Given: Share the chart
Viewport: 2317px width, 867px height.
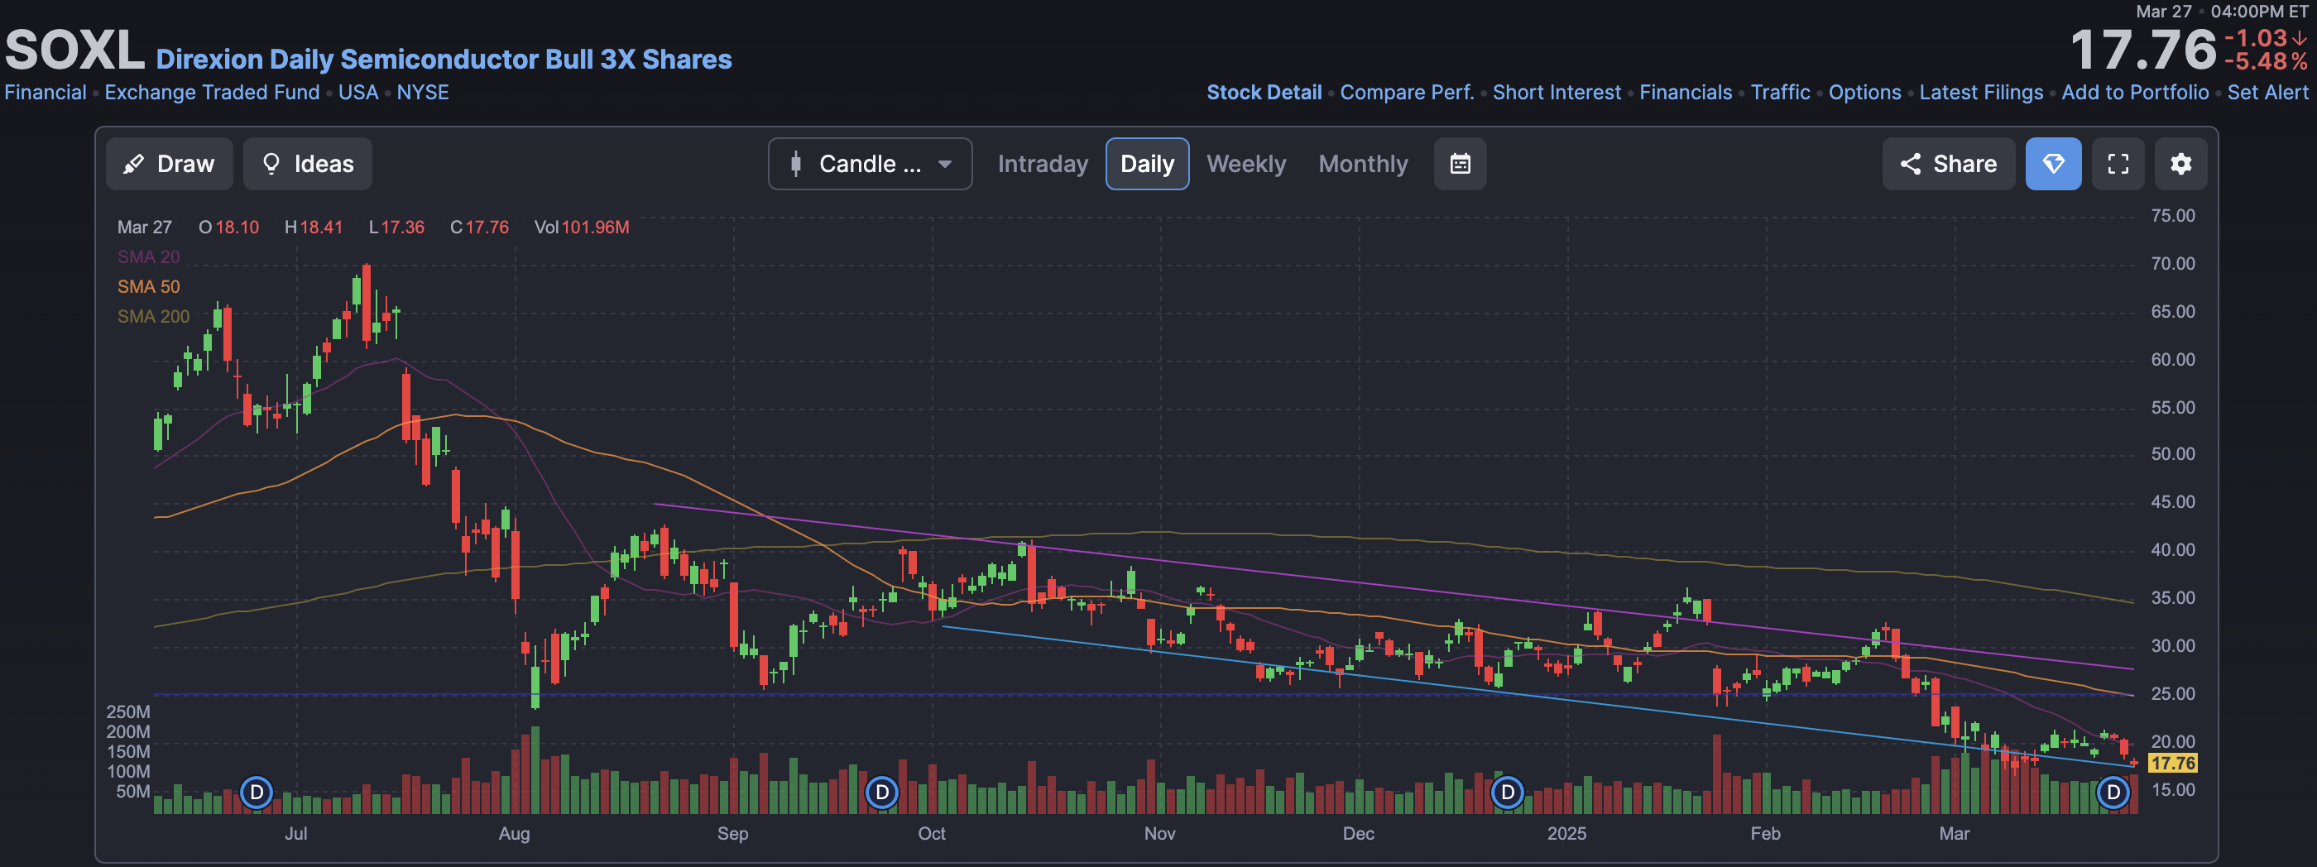Looking at the screenshot, I should point(1948,164).
